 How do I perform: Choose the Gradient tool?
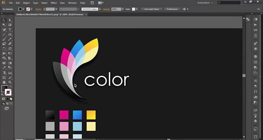coord(10,63)
